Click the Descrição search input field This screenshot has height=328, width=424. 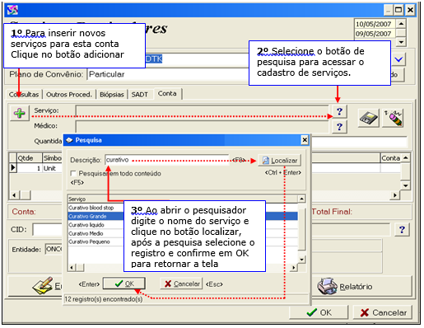point(167,160)
